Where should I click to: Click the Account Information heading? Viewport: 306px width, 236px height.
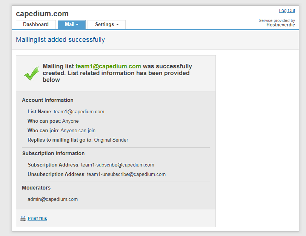click(48, 100)
